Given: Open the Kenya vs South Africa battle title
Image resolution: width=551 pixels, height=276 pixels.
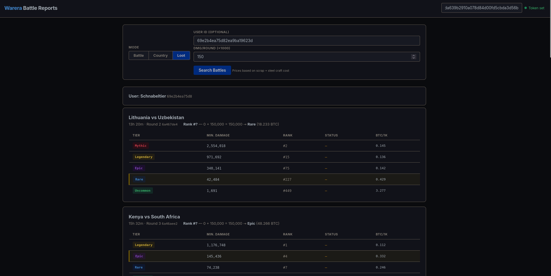Looking at the screenshot, I should click(x=154, y=217).
